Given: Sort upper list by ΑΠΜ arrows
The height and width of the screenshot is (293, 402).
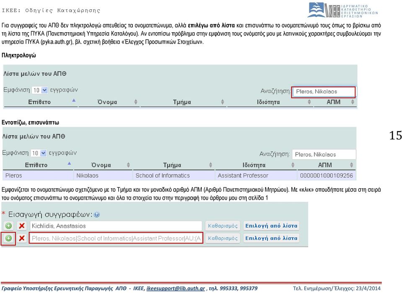Looking at the screenshot, I should point(353,102).
